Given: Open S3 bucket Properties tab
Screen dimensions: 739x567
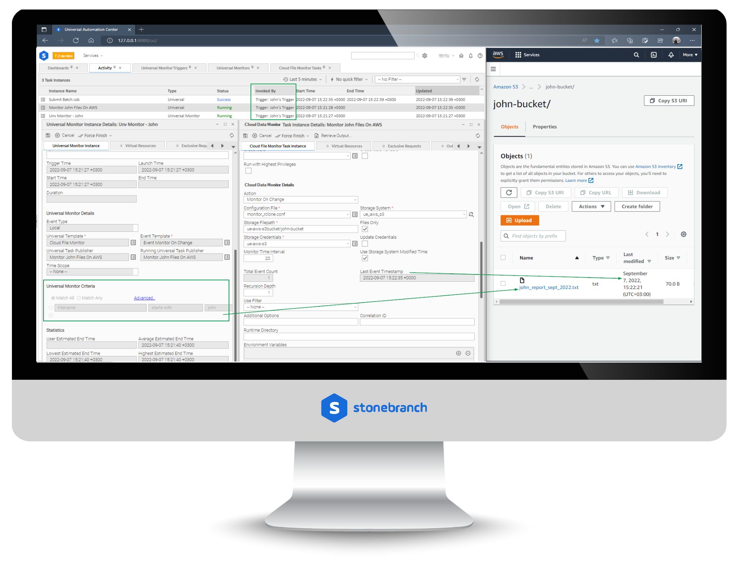Looking at the screenshot, I should click(544, 127).
